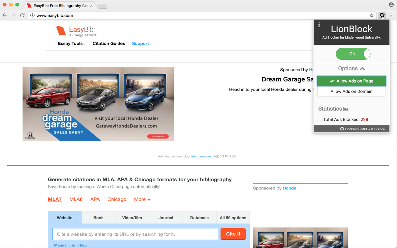Open the LionBlock info icon
This screenshot has width=397, height=248.
point(319,25)
